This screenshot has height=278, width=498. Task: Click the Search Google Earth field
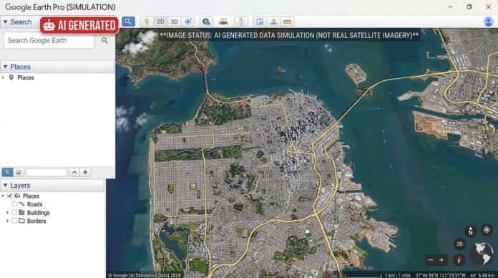pyautogui.click(x=49, y=41)
